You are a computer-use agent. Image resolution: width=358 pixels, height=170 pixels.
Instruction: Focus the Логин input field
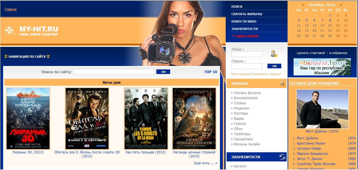point(247,54)
